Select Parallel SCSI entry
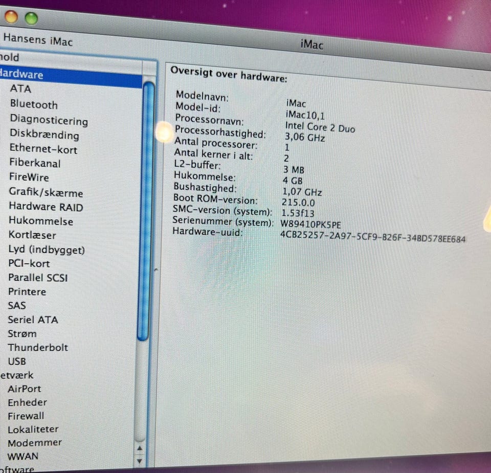Screen dimensions: 491x473 (x=38, y=278)
